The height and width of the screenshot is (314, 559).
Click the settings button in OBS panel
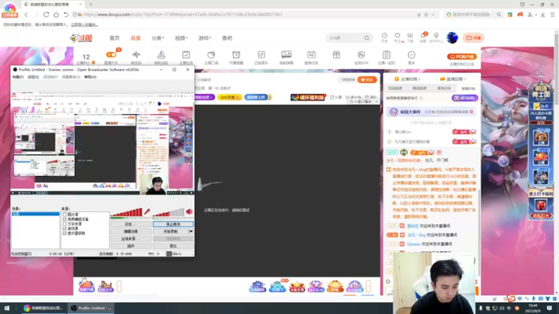click(x=131, y=224)
